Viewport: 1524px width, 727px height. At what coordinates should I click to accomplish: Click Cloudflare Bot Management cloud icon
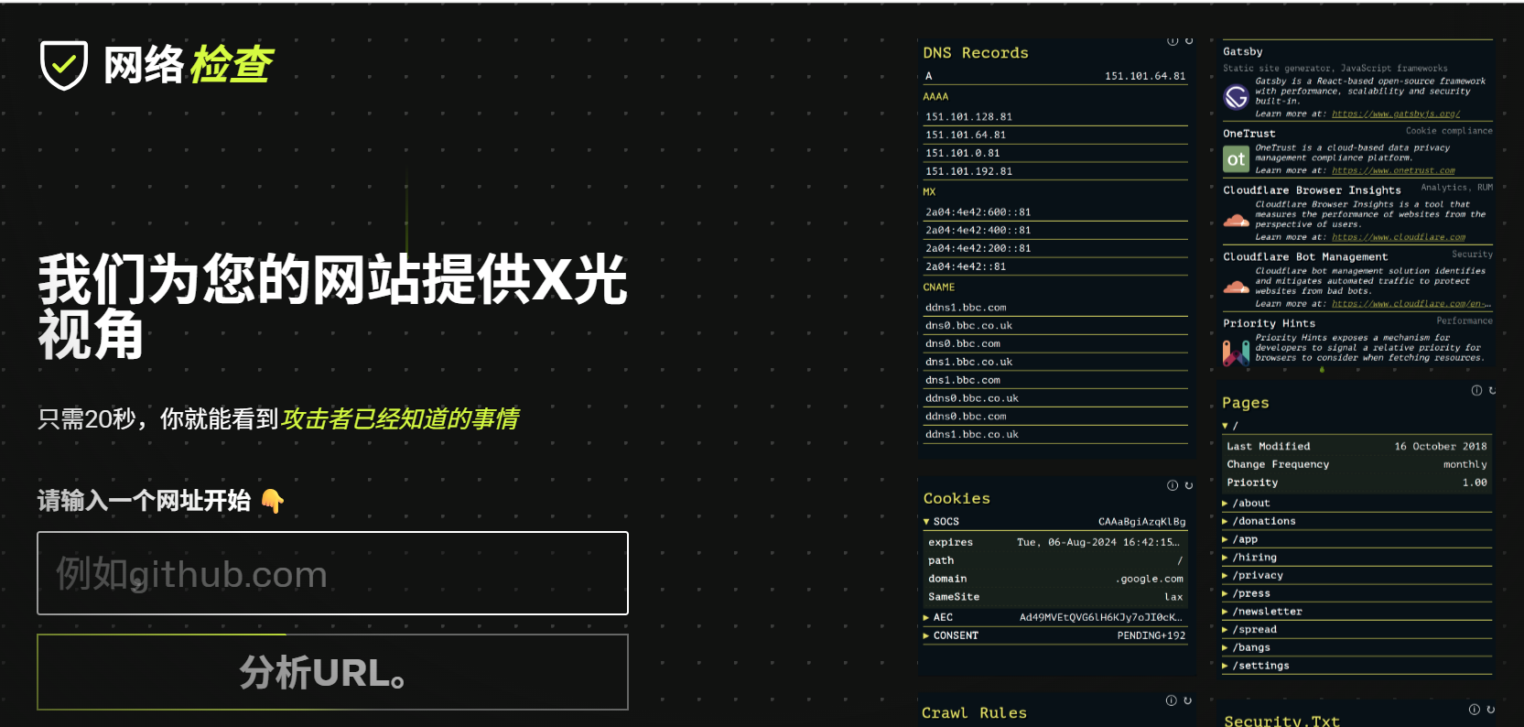coord(1237,288)
